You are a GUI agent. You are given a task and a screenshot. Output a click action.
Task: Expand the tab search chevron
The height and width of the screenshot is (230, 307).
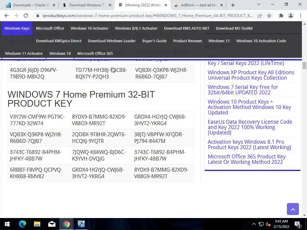pos(259,4)
